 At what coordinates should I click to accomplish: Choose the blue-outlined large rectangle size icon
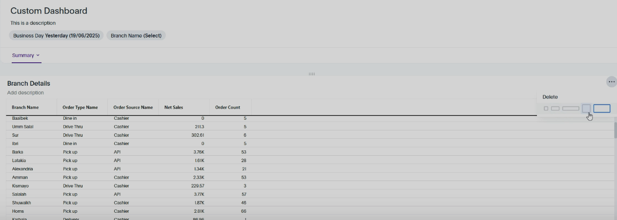(x=602, y=109)
